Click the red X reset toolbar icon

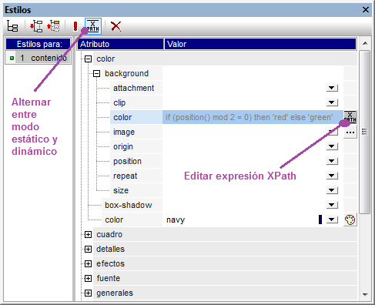coord(116,26)
